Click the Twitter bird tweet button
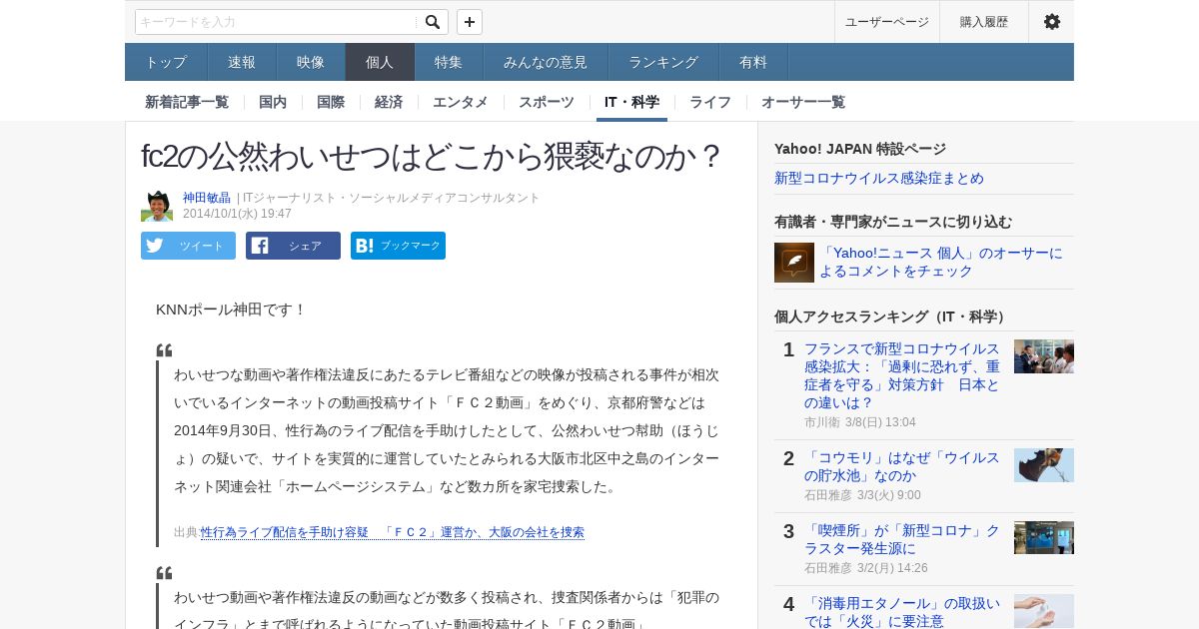 pos(188,246)
